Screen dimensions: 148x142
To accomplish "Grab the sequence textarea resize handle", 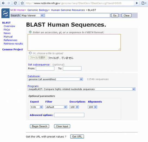I will 119,49.
